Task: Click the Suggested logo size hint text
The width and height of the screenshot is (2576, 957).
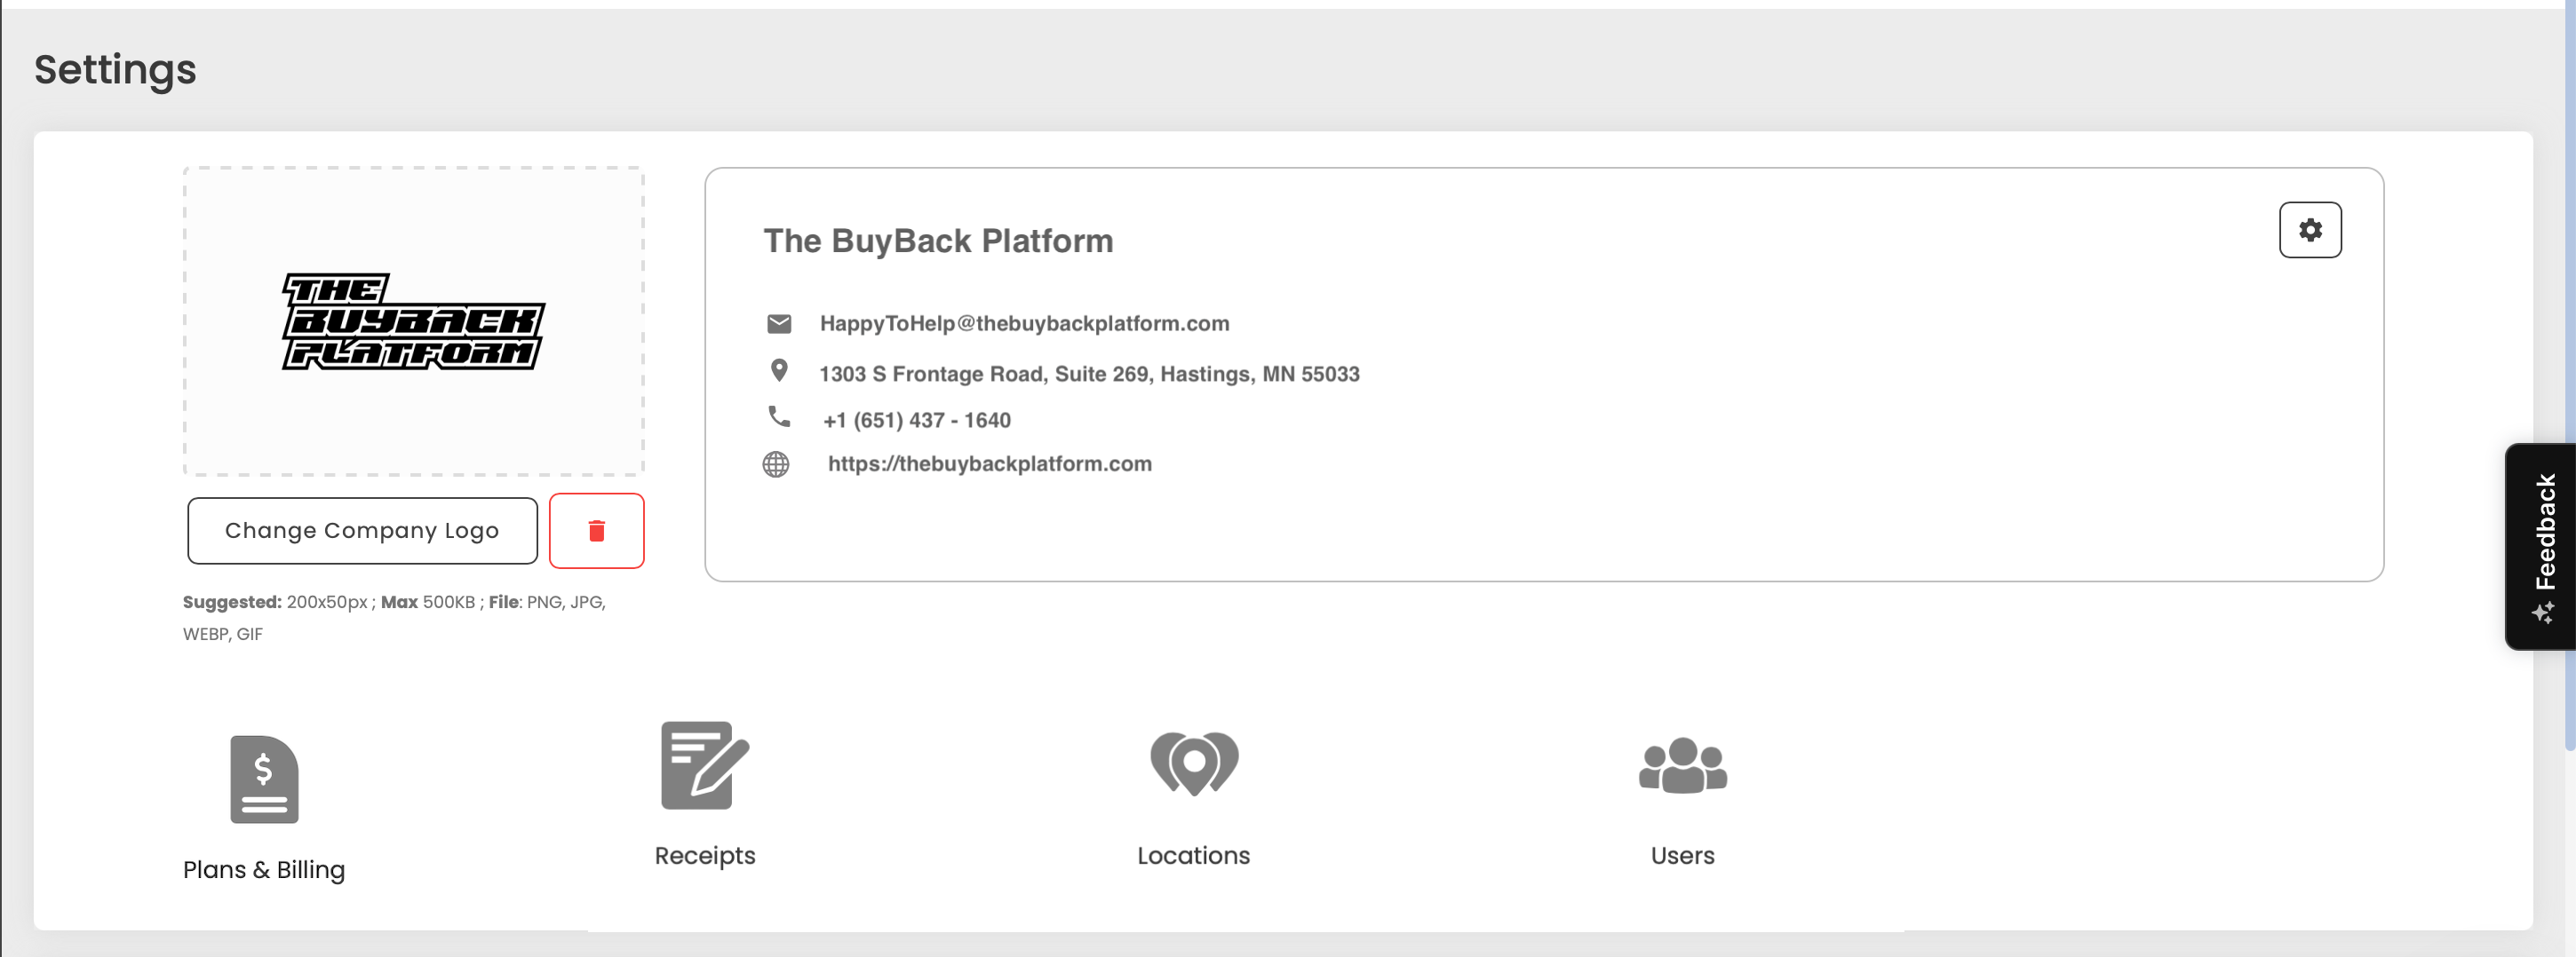Action: [x=394, y=617]
